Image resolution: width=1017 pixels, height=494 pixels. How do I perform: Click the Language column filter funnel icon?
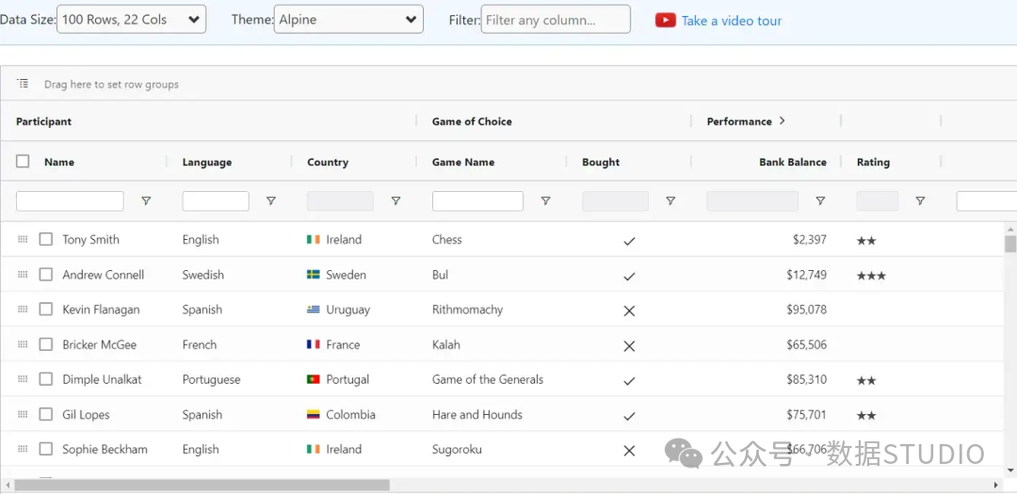click(x=271, y=201)
